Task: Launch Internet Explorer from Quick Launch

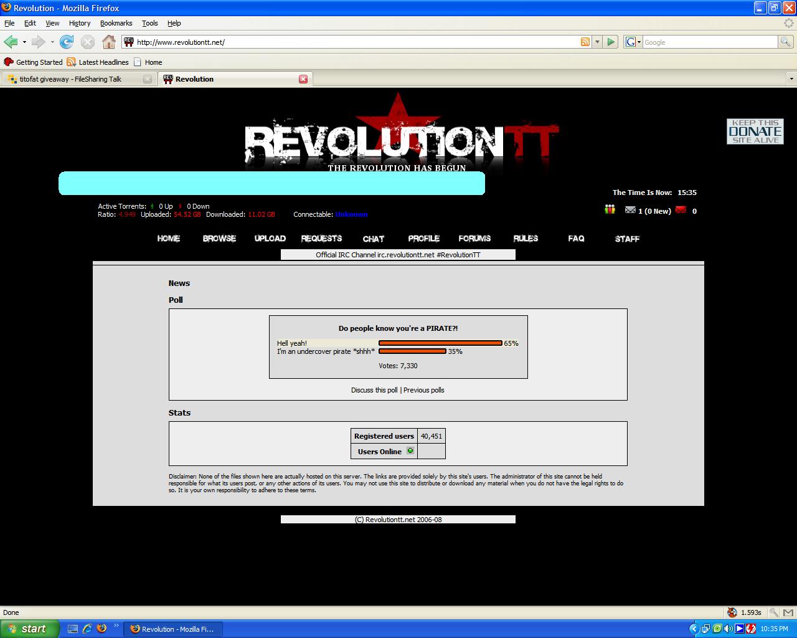Action: (87, 629)
